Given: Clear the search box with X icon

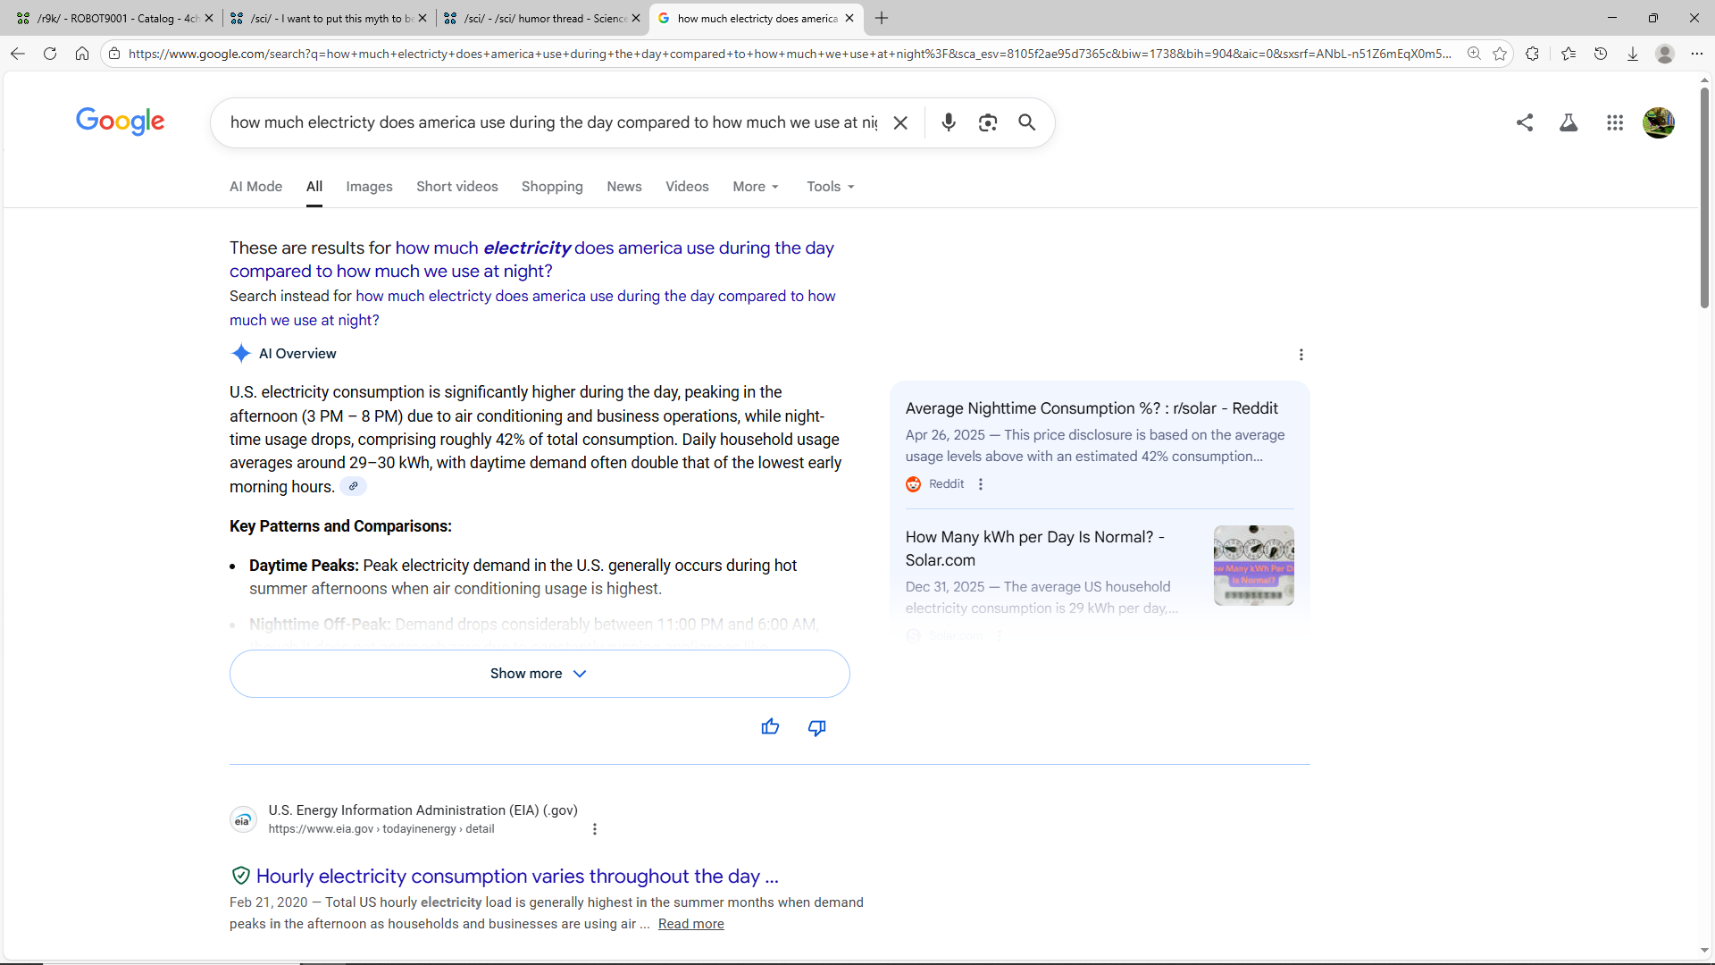Looking at the screenshot, I should click(900, 122).
